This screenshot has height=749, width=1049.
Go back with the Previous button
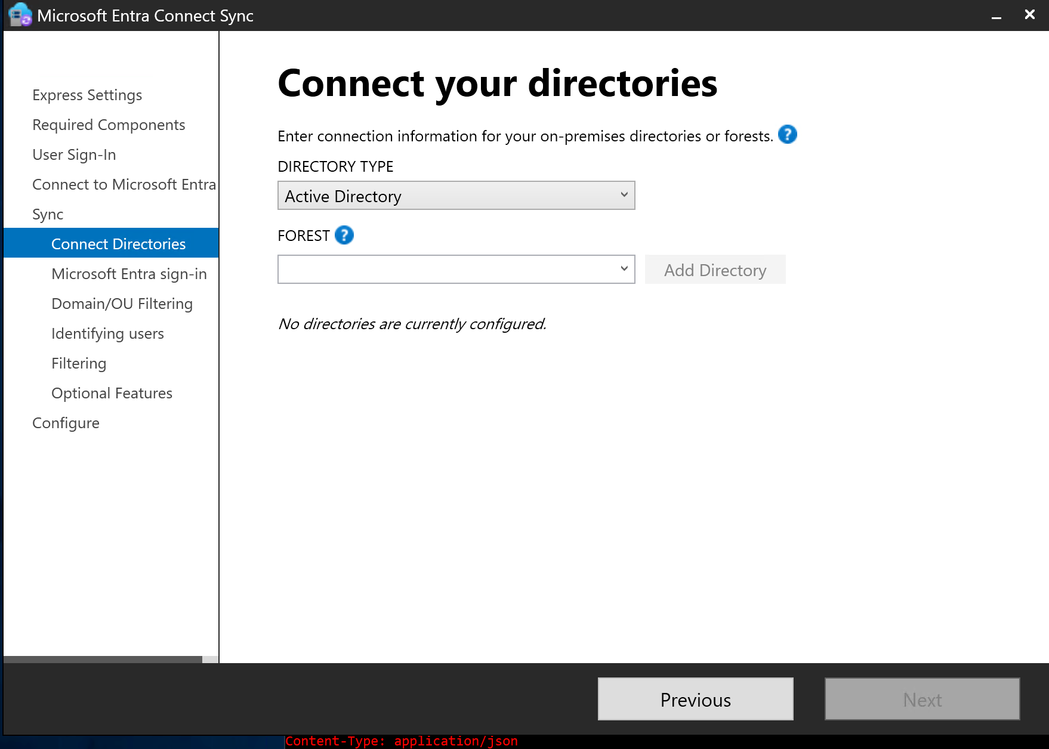click(x=695, y=699)
